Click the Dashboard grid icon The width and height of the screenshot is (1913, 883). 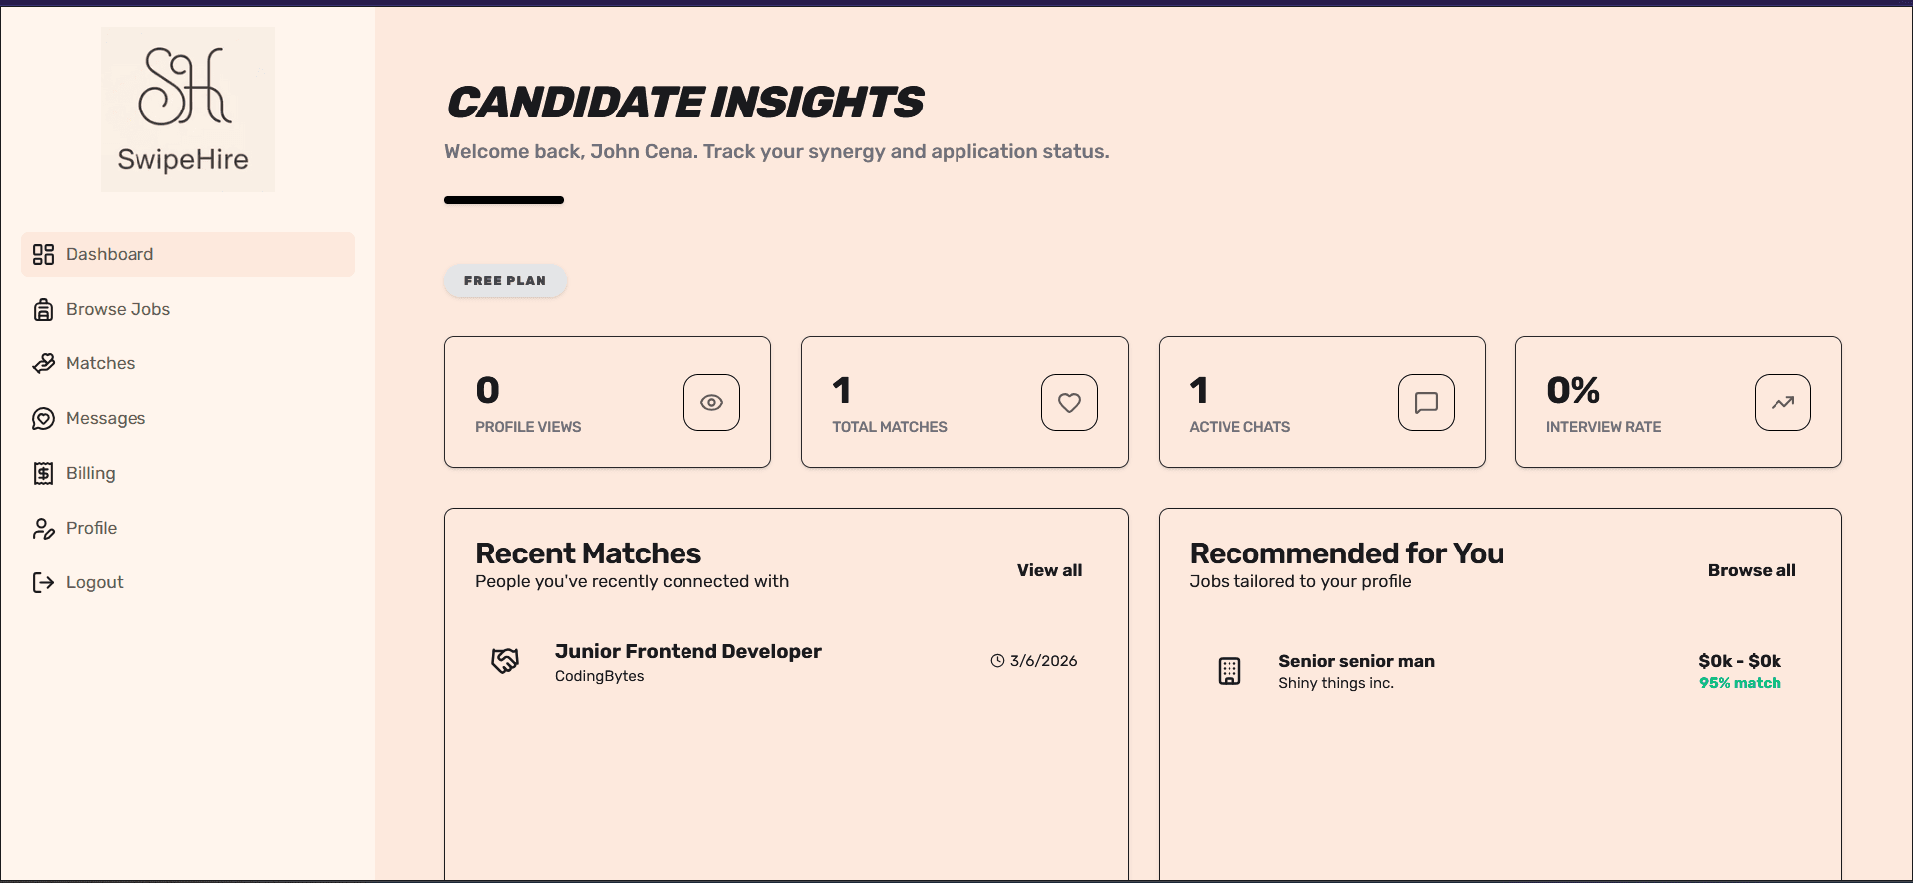pos(43,255)
